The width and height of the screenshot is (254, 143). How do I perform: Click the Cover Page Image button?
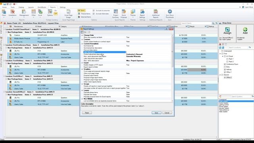tap(68, 14)
